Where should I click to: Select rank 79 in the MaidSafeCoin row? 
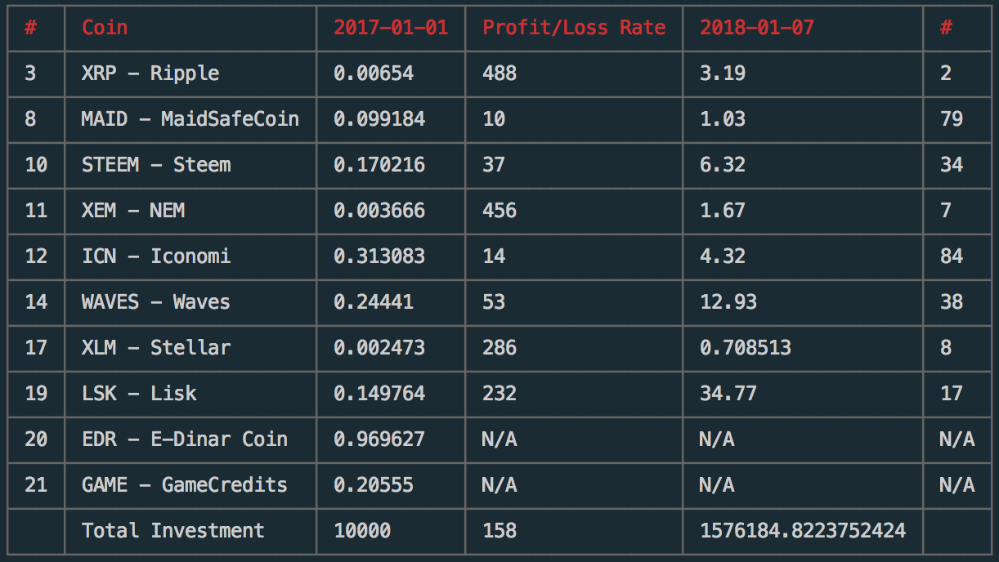[952, 119]
